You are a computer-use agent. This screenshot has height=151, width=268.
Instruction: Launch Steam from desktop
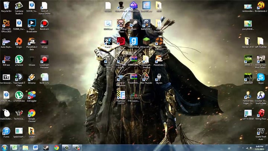click(134, 25)
